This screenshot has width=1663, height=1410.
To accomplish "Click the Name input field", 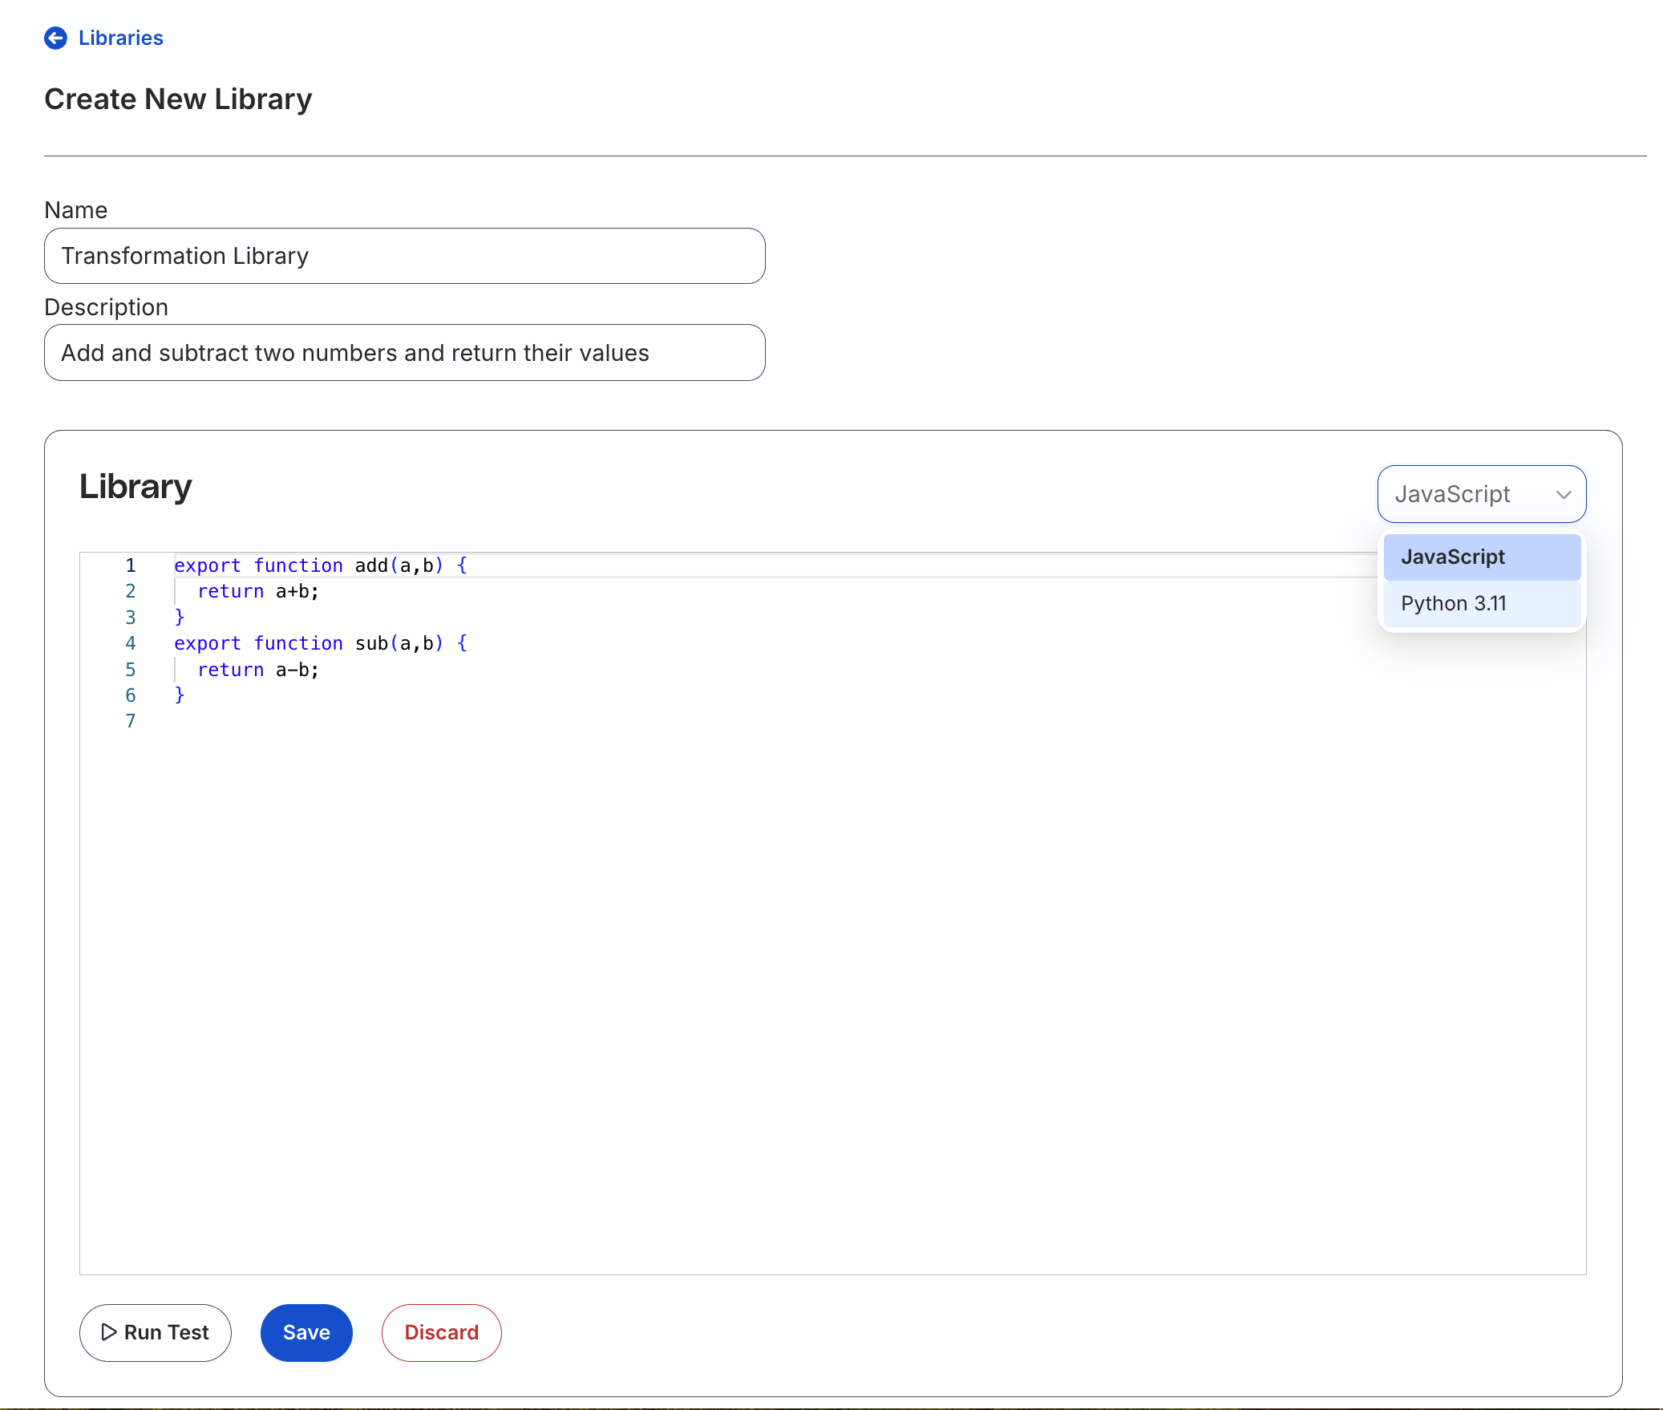I will pos(405,256).
